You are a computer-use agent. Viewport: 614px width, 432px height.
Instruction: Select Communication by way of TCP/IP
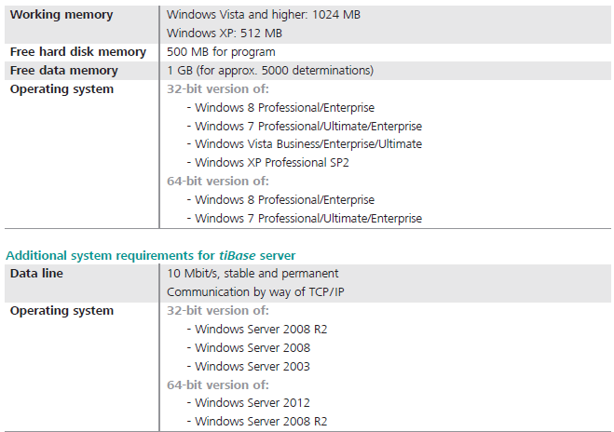255,292
